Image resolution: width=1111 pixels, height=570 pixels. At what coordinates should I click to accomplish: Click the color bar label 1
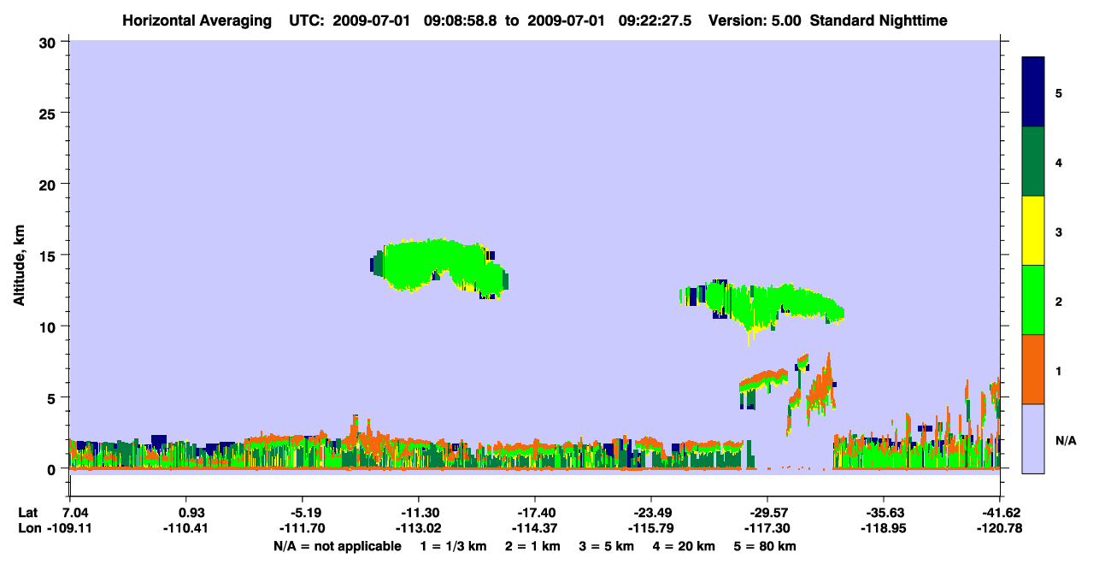tap(1058, 371)
